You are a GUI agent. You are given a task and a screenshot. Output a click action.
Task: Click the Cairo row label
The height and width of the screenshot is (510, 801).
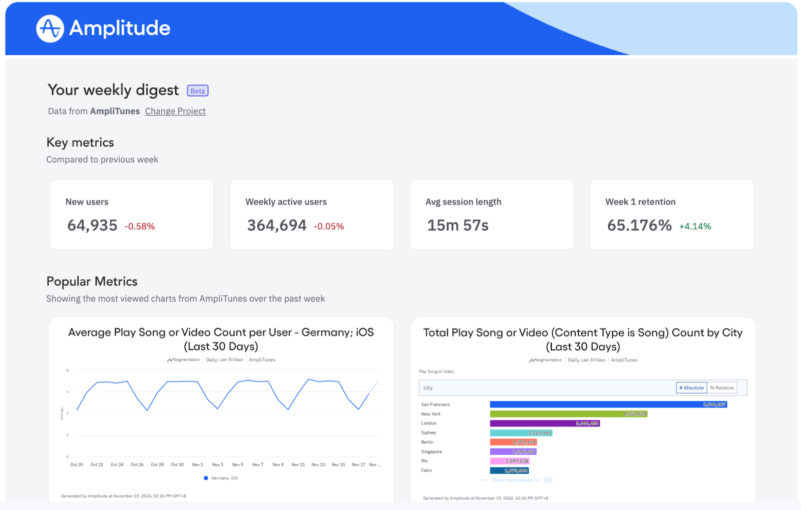pos(427,470)
